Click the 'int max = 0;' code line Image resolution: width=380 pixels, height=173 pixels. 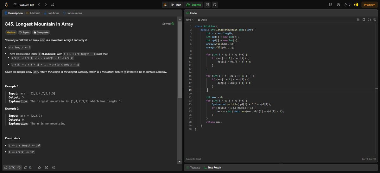(215, 97)
